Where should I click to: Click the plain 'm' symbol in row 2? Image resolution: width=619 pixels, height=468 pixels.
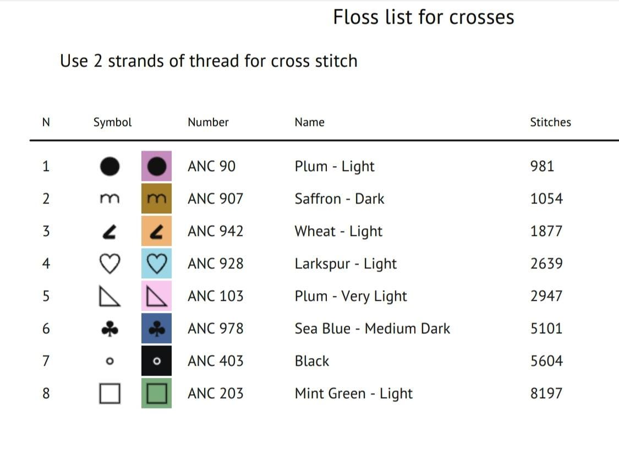click(x=109, y=199)
